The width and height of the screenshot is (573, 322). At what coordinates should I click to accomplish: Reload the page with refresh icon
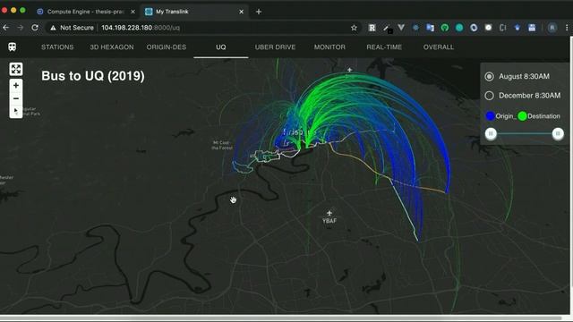(x=35, y=28)
